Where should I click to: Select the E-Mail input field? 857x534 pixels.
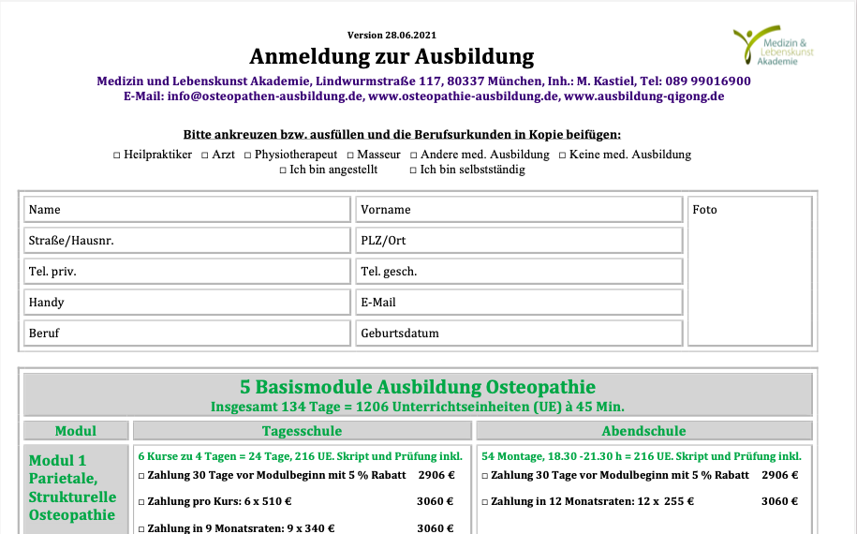pos(519,303)
